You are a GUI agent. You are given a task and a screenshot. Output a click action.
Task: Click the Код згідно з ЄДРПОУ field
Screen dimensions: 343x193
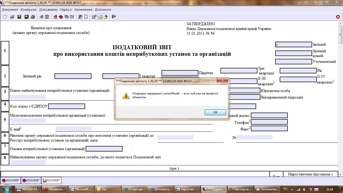[x=67, y=106]
